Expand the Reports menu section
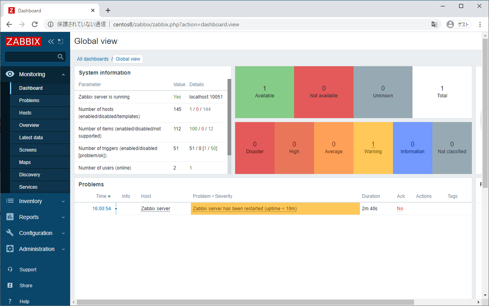The width and height of the screenshot is (489, 306). [63, 217]
